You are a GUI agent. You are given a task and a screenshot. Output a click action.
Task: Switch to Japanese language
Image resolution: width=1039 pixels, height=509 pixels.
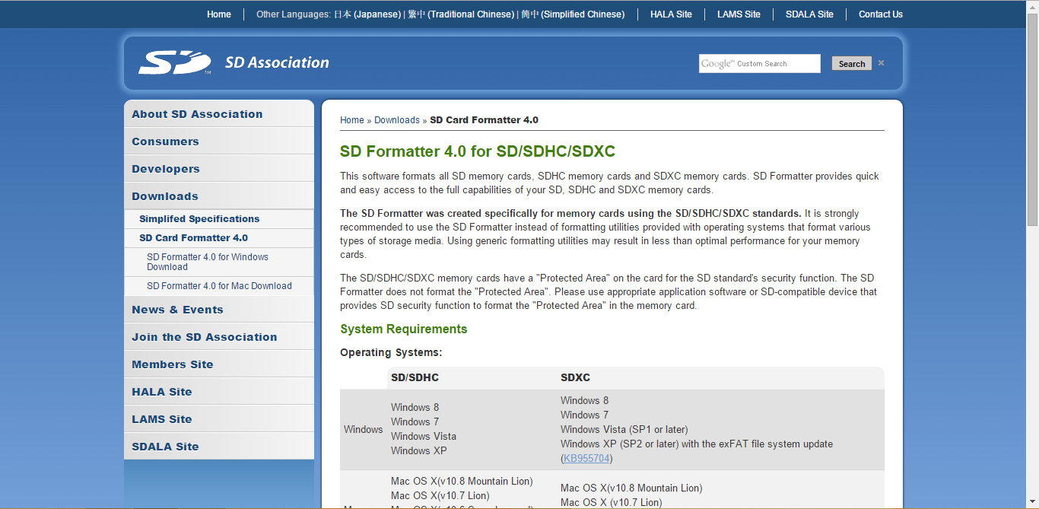tap(367, 14)
